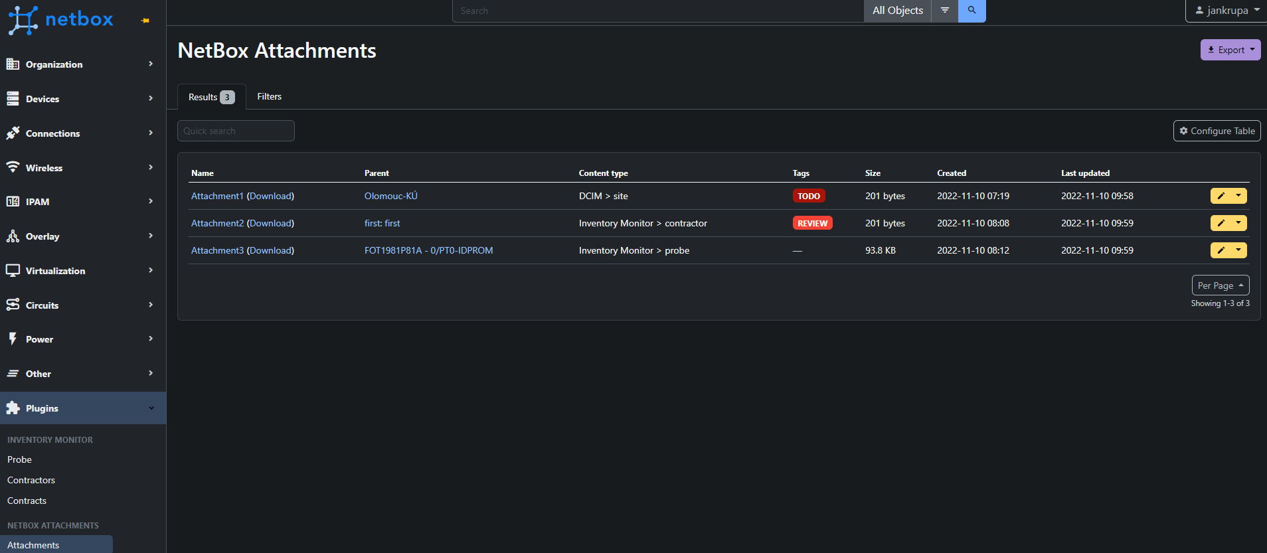Download Attachment1 via Download link
The image size is (1267, 553).
click(270, 196)
